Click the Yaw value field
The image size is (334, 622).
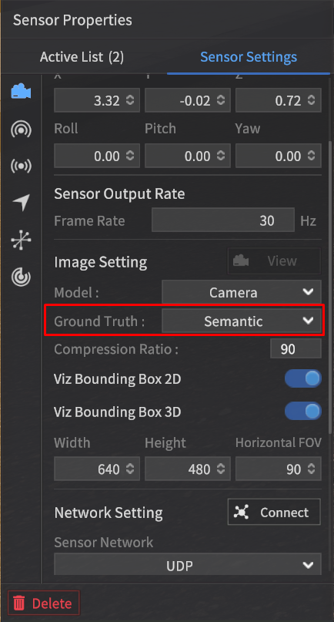tap(279, 156)
